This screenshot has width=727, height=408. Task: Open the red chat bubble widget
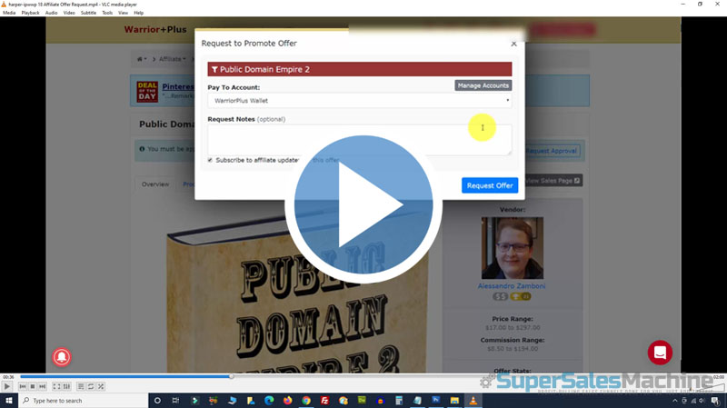660,353
